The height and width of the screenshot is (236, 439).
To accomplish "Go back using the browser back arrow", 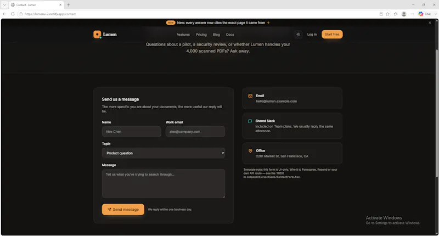I will tap(4, 14).
